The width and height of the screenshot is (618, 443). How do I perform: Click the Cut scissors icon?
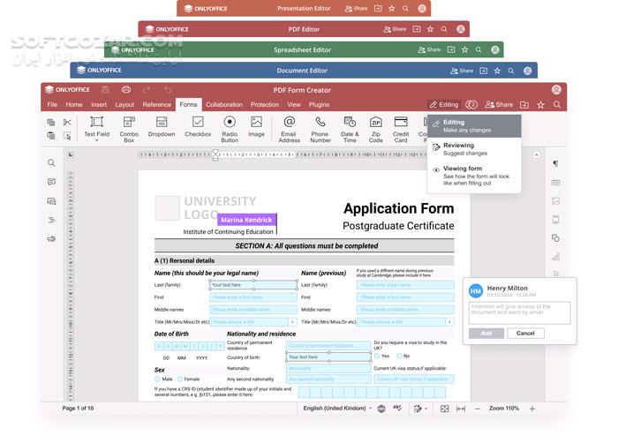tap(67, 122)
